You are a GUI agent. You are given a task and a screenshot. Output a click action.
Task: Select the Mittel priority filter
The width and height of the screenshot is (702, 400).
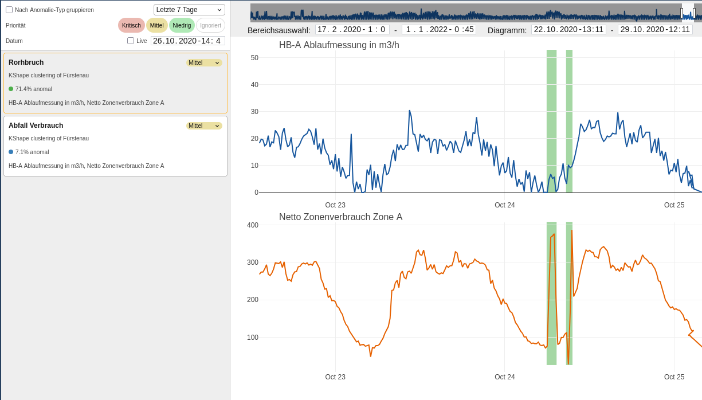click(x=157, y=25)
